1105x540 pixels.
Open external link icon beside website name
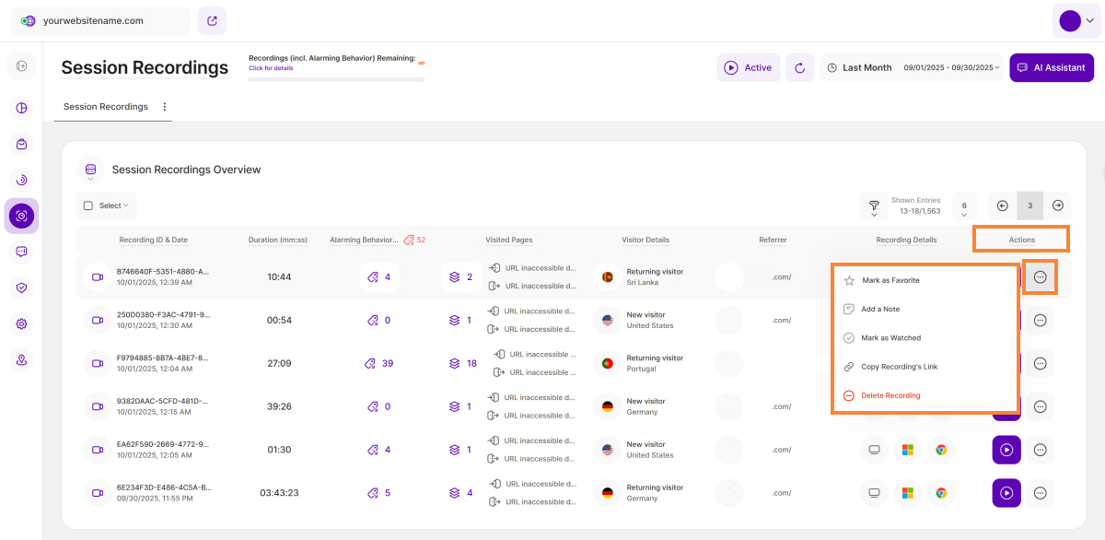tap(212, 20)
